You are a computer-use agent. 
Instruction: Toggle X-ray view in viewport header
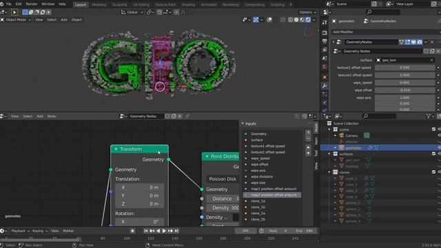pyautogui.click(x=283, y=20)
